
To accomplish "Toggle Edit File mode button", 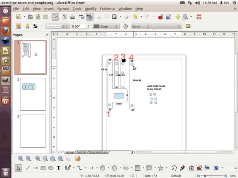I will pos(55,16).
